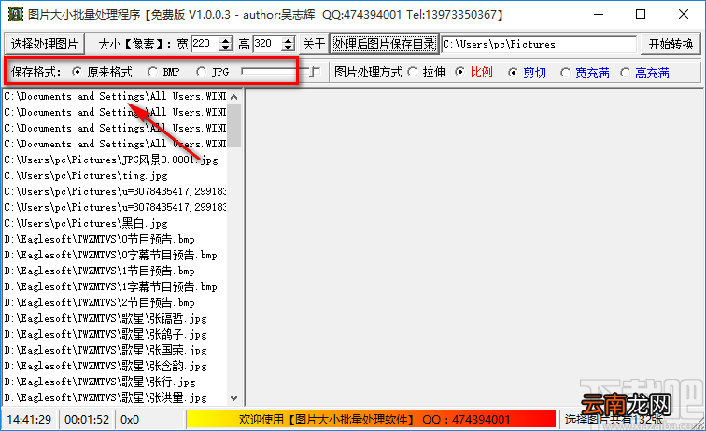Select list row 1字幕节目预告.bmp
Viewport: 706px width, 431px height.
(115, 286)
